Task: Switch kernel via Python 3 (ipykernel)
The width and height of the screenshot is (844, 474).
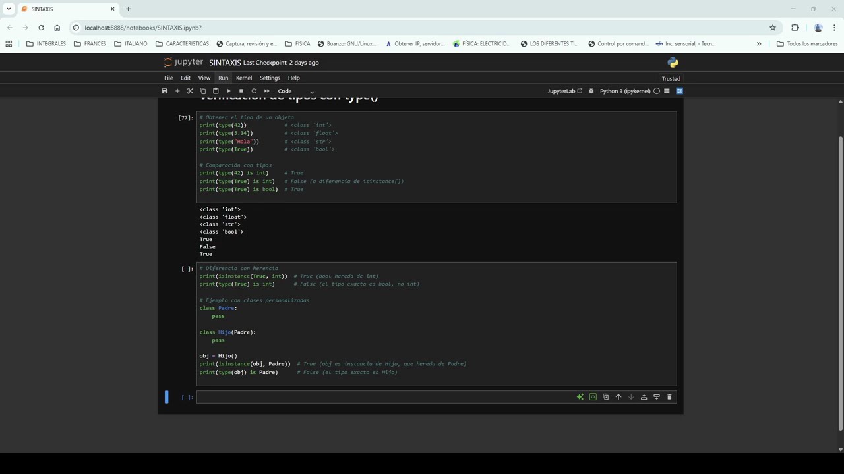Action: pos(625,91)
